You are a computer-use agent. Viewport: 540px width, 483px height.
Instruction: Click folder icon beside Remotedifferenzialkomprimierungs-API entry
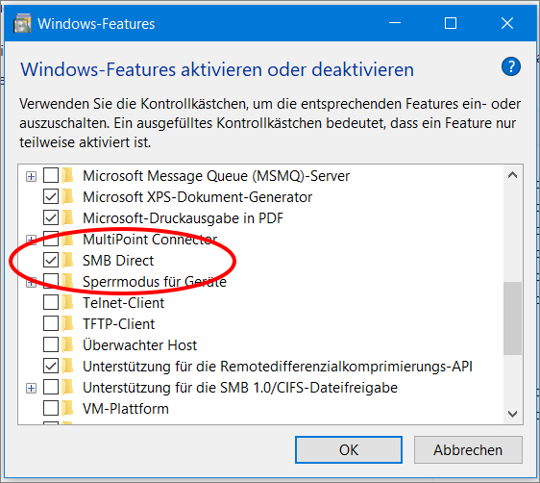click(68, 367)
